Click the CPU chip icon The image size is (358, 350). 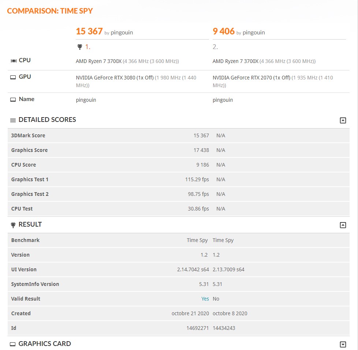pos(14,61)
